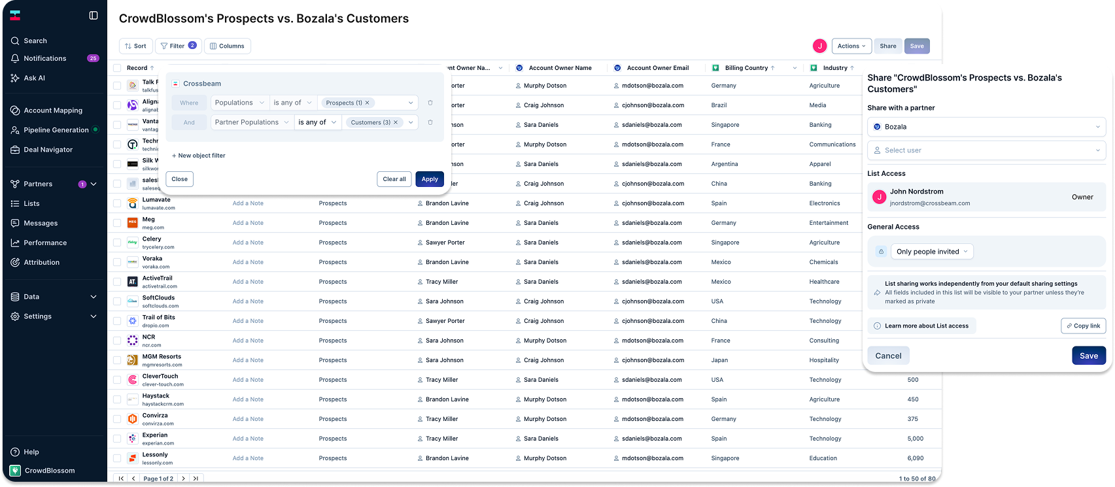
Task: Go to the next page of results
Action: pyautogui.click(x=183, y=479)
